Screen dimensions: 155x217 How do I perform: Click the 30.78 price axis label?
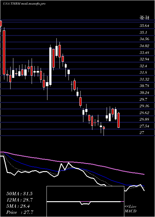(144, 86)
